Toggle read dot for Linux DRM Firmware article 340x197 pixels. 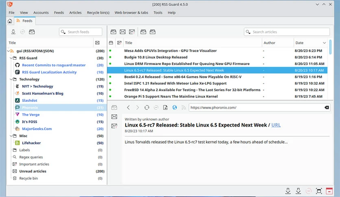pos(110,63)
